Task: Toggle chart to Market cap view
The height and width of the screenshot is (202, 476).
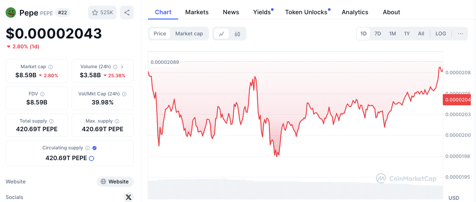Action: (x=189, y=34)
